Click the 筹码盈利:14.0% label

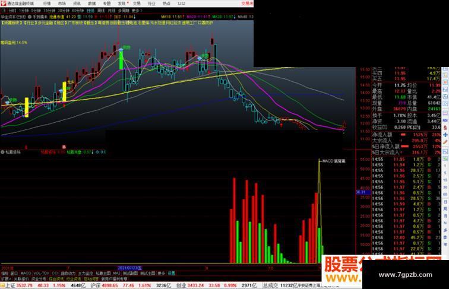coord(14,43)
